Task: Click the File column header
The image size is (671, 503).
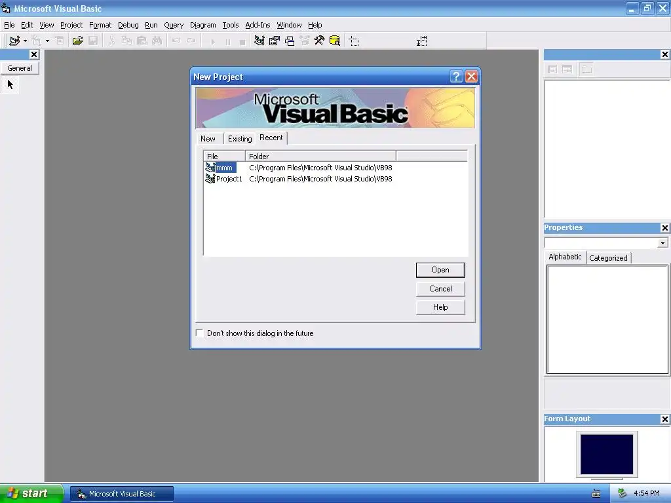Action: tap(224, 156)
